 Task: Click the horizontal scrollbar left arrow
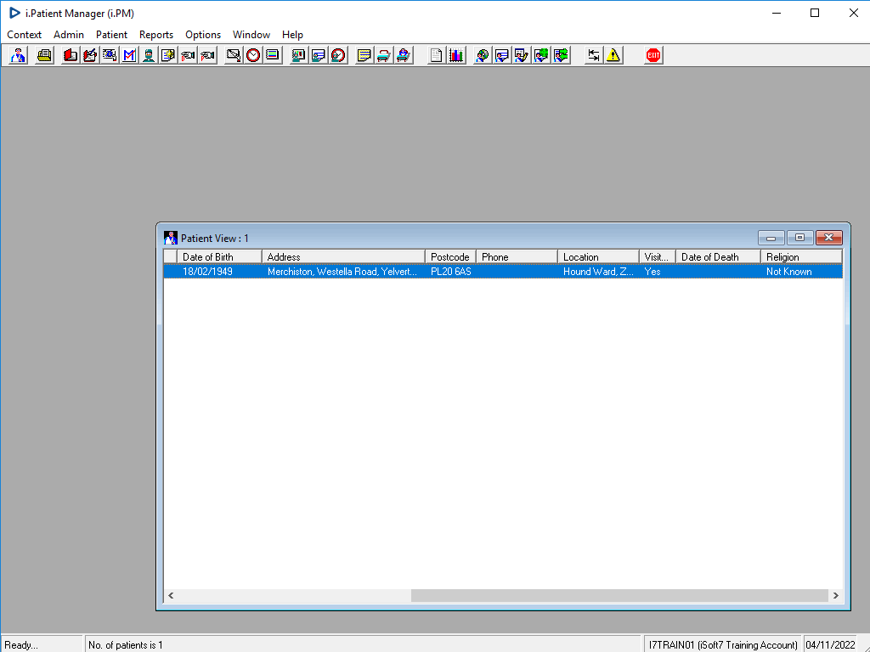[171, 595]
